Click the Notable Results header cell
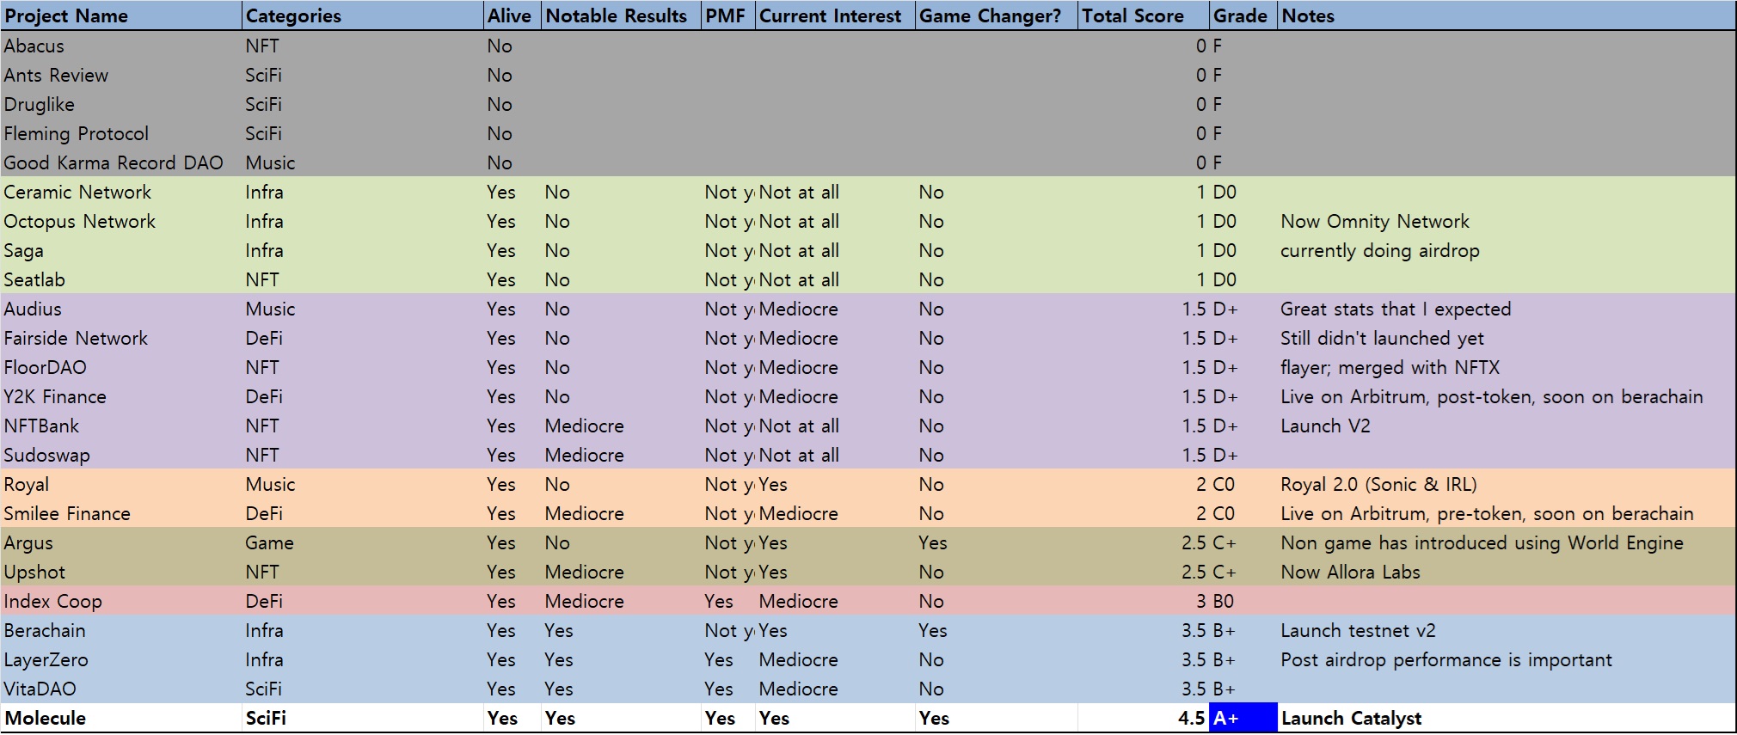The image size is (1737, 735). (x=620, y=15)
